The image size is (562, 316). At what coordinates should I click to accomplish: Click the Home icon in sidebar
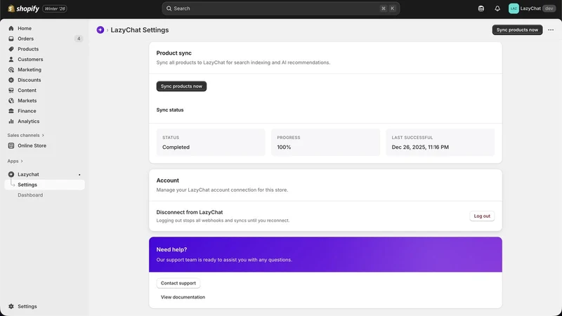coord(11,28)
